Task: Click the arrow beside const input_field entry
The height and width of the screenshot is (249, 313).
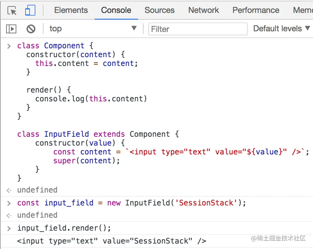Action: tap(9, 203)
